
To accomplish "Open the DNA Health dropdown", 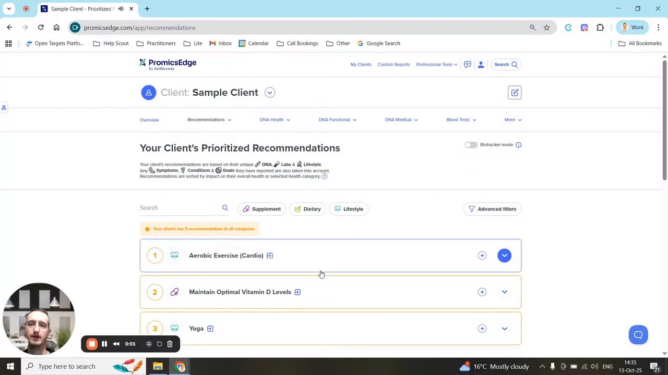I will (275, 120).
